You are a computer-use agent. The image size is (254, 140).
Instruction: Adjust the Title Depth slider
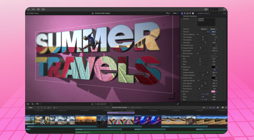click(203, 43)
